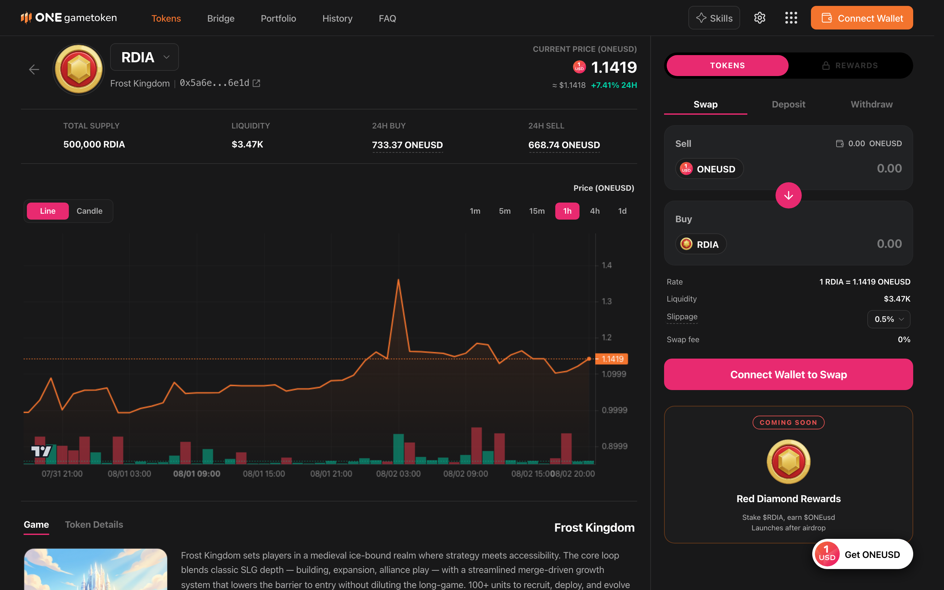The width and height of the screenshot is (944, 590).
Task: Click the Red Diamond Rewards coin image
Action: click(788, 462)
